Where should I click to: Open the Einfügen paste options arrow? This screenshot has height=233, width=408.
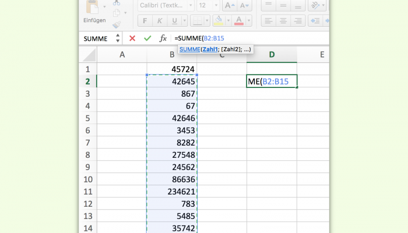click(104, 6)
